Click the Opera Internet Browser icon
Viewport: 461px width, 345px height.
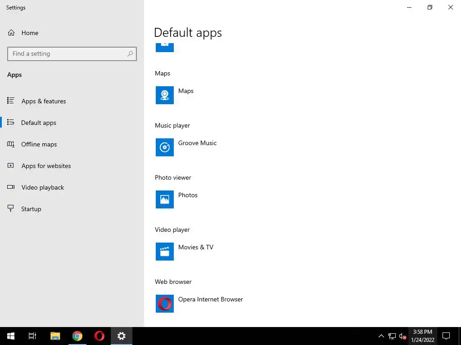pyautogui.click(x=165, y=304)
